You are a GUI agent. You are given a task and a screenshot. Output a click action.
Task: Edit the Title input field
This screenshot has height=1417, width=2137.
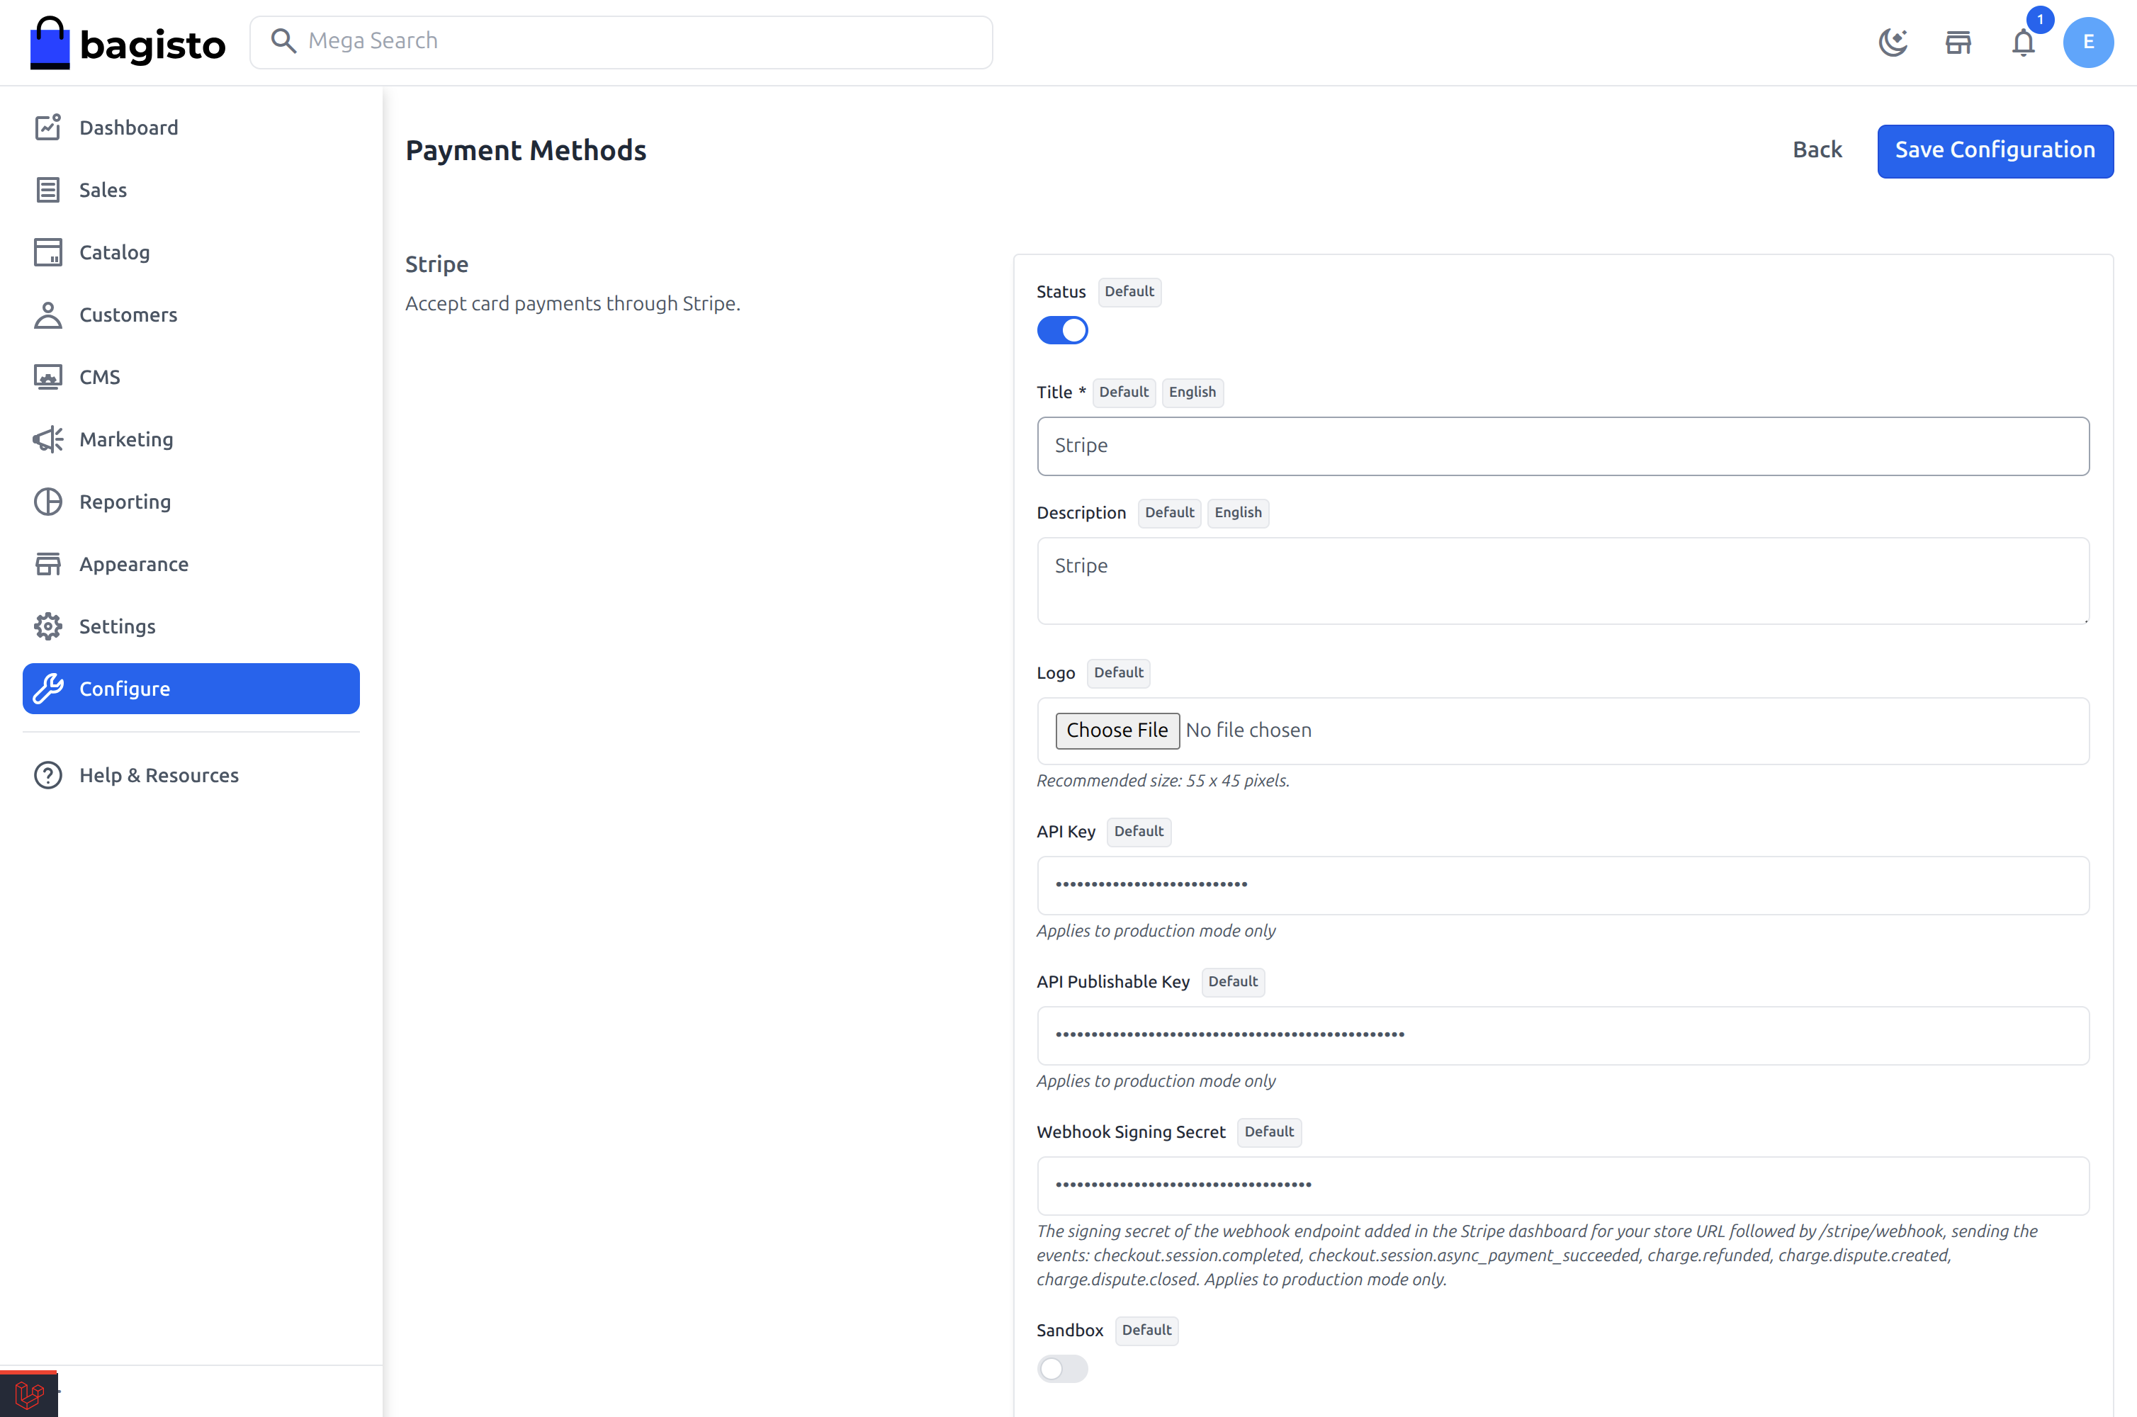coord(1562,446)
